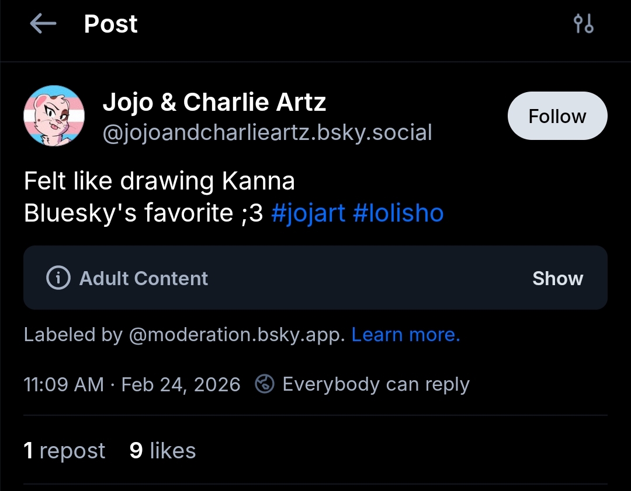Click the Everybody can reply label
This screenshot has width=631, height=491.
coord(376,384)
